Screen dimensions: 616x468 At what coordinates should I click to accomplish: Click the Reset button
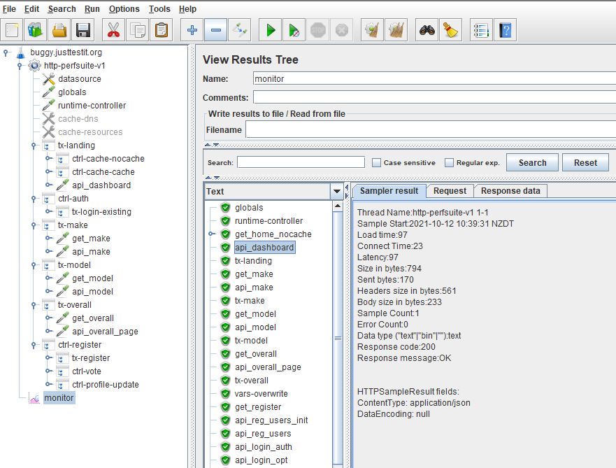click(585, 163)
